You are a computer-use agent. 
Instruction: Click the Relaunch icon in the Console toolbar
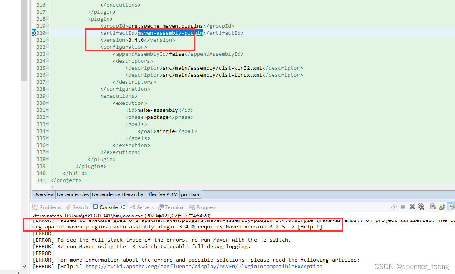394,207
